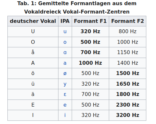Select the vowel cell 'å'
Screen dimensions: 156x124
(33, 52)
